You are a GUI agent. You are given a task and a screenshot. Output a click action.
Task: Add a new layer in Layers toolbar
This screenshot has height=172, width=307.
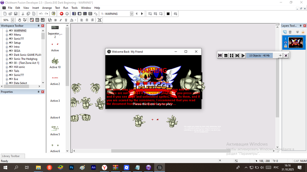click(285, 32)
